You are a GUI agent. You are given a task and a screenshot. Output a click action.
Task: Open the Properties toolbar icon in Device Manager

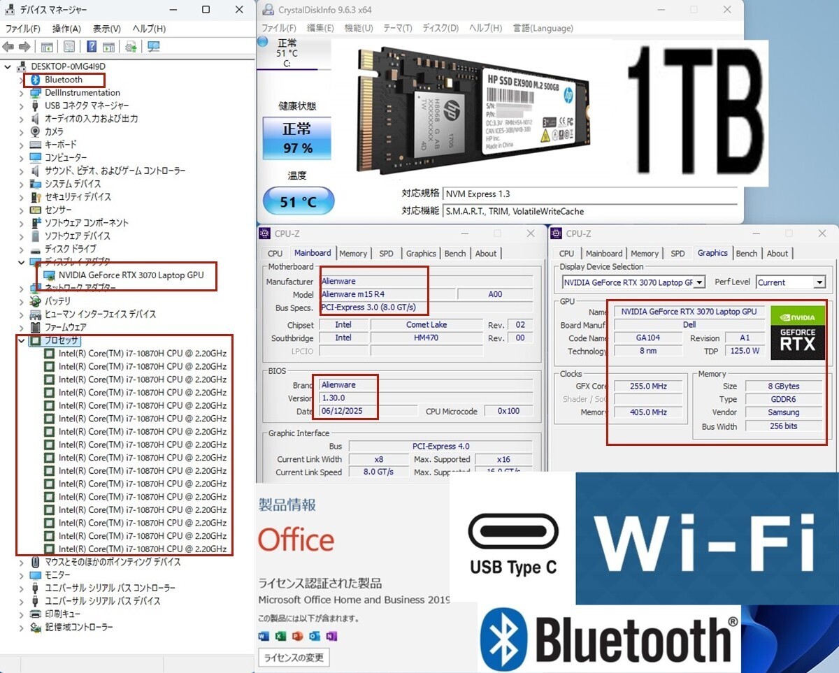(69, 47)
